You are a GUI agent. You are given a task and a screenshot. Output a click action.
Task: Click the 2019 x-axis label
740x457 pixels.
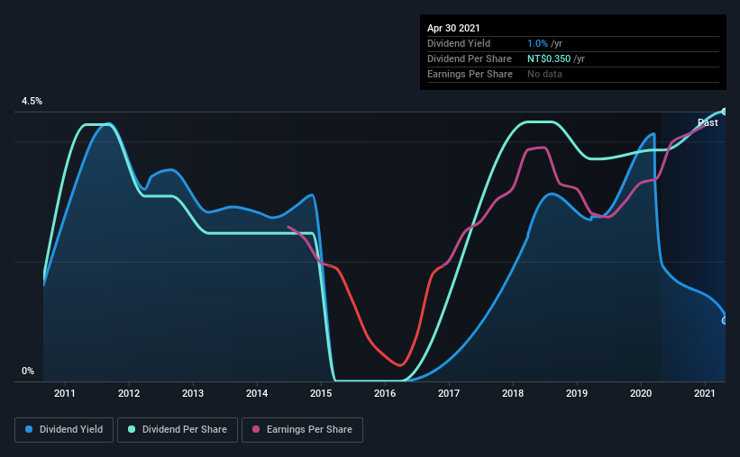point(577,393)
